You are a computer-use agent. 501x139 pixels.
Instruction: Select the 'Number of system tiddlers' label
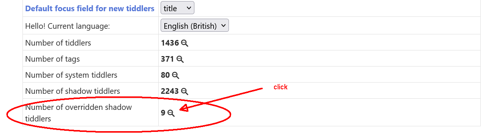tap(71, 75)
